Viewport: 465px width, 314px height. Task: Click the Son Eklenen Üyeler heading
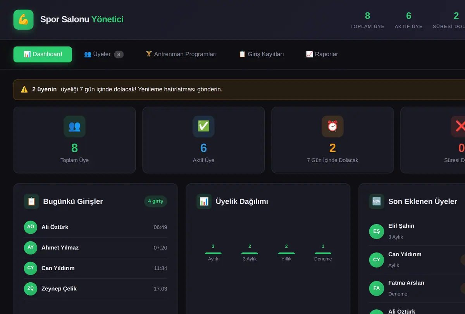423,201
